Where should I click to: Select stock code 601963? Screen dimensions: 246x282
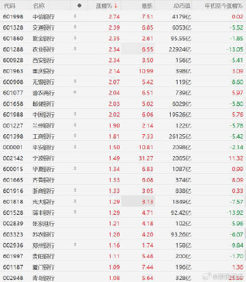click(x=13, y=71)
